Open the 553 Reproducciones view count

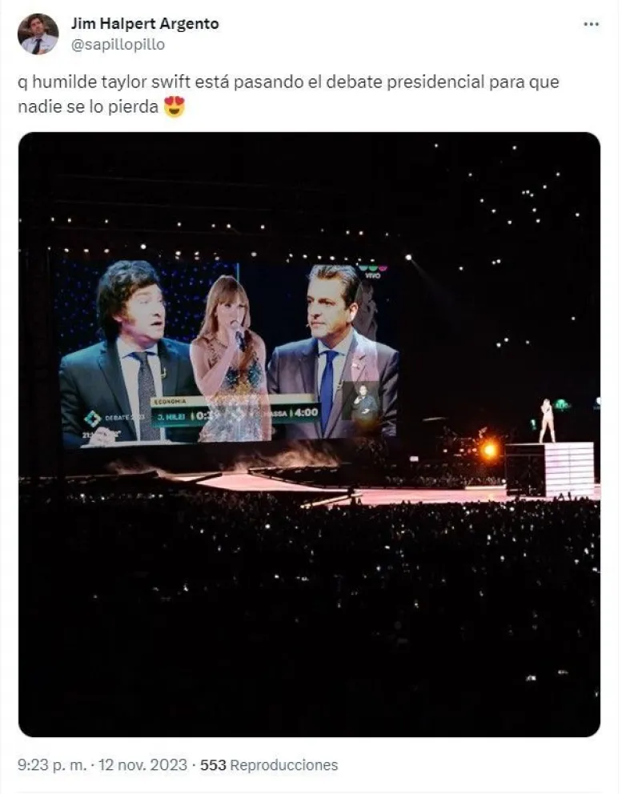click(269, 765)
